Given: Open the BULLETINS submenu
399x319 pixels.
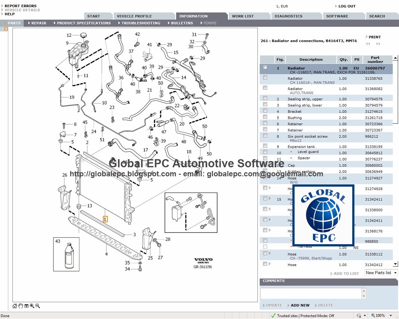Looking at the screenshot, I should [x=182, y=23].
